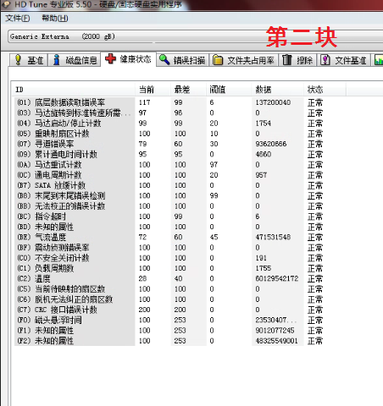Click the 状态 column header
This screenshot has width=383, height=406.
click(x=325, y=90)
